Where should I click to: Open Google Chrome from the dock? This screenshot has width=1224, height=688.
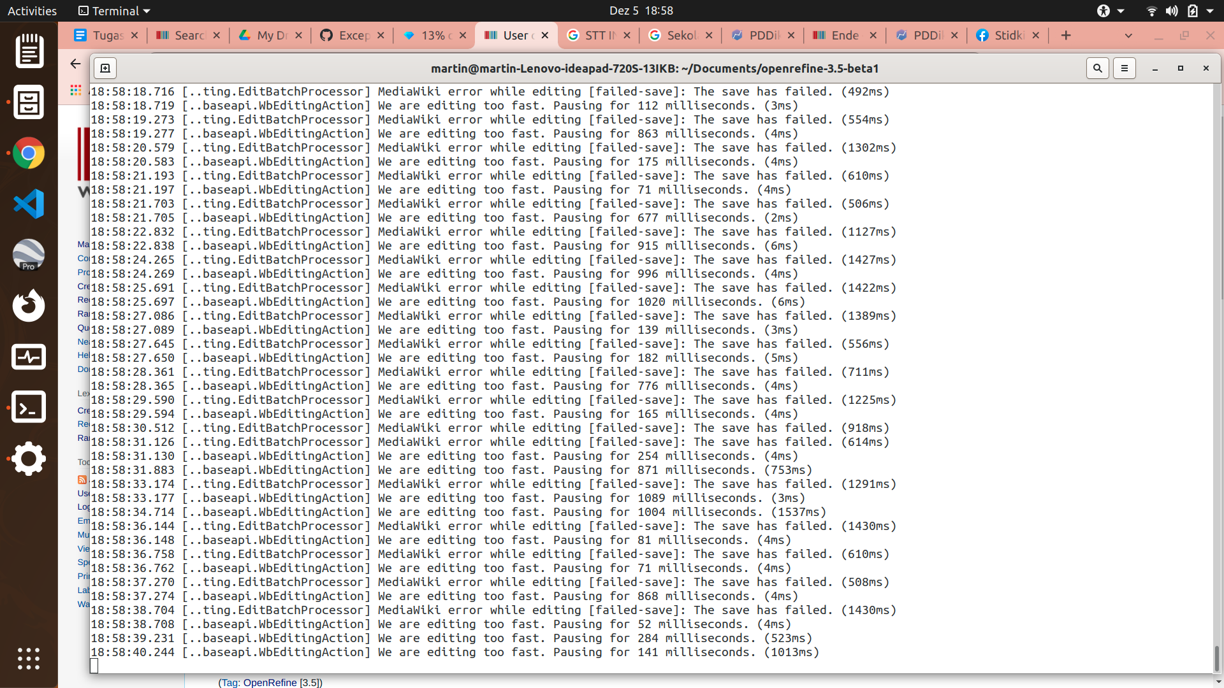tap(29, 153)
